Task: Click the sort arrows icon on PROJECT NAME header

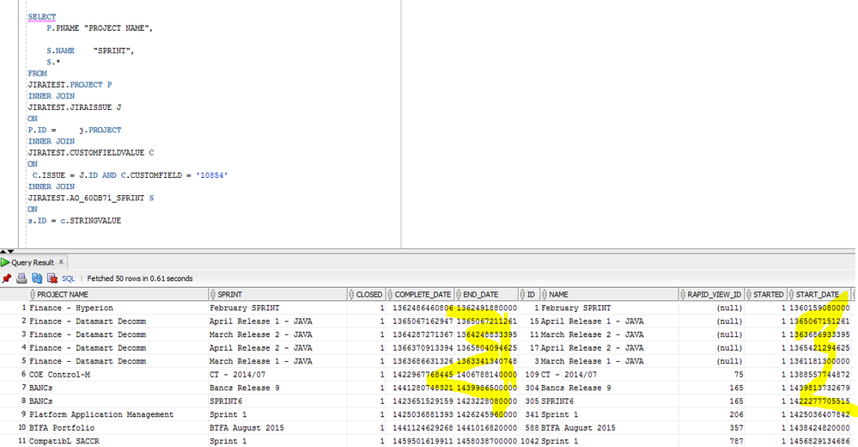Action: point(33,294)
